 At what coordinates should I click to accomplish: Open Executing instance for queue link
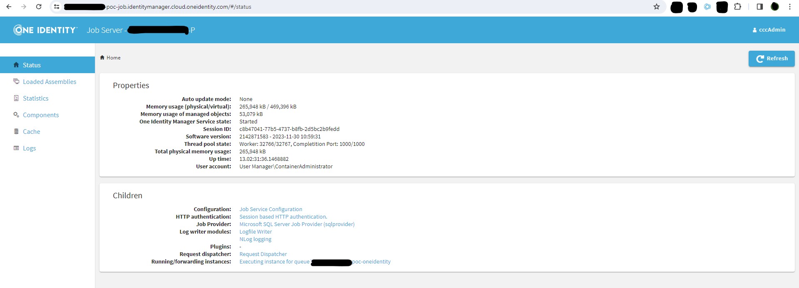[x=315, y=262]
